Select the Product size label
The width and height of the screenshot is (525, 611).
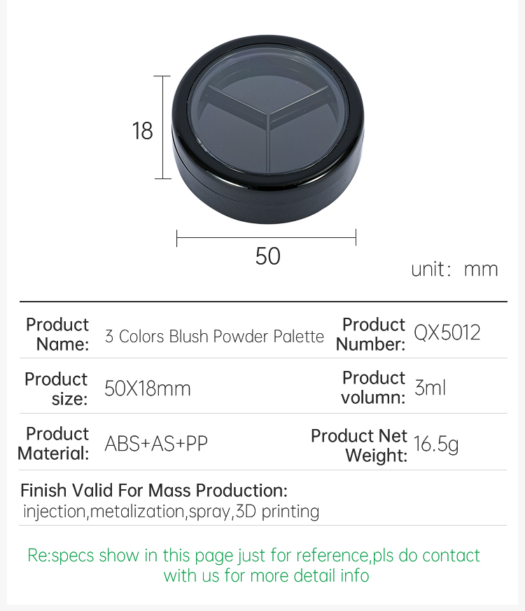pos(56,389)
